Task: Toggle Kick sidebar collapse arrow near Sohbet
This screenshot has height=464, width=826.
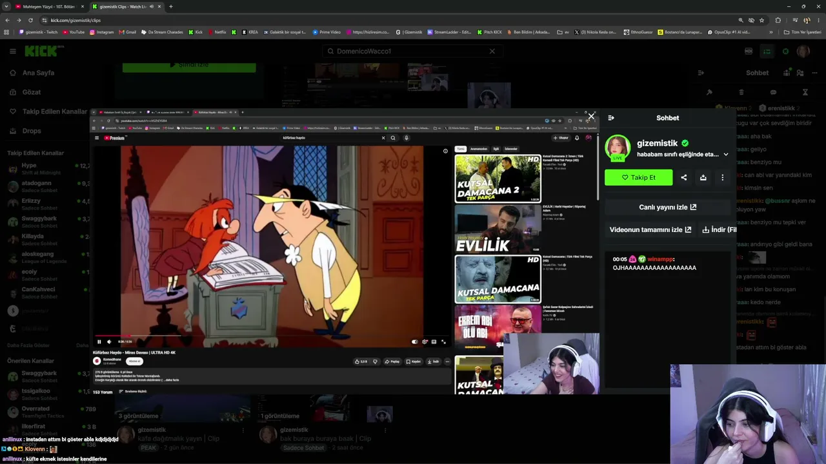Action: [701, 73]
